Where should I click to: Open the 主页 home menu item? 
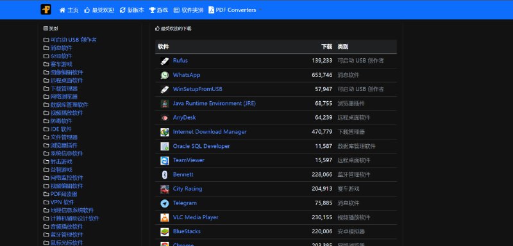click(69, 10)
